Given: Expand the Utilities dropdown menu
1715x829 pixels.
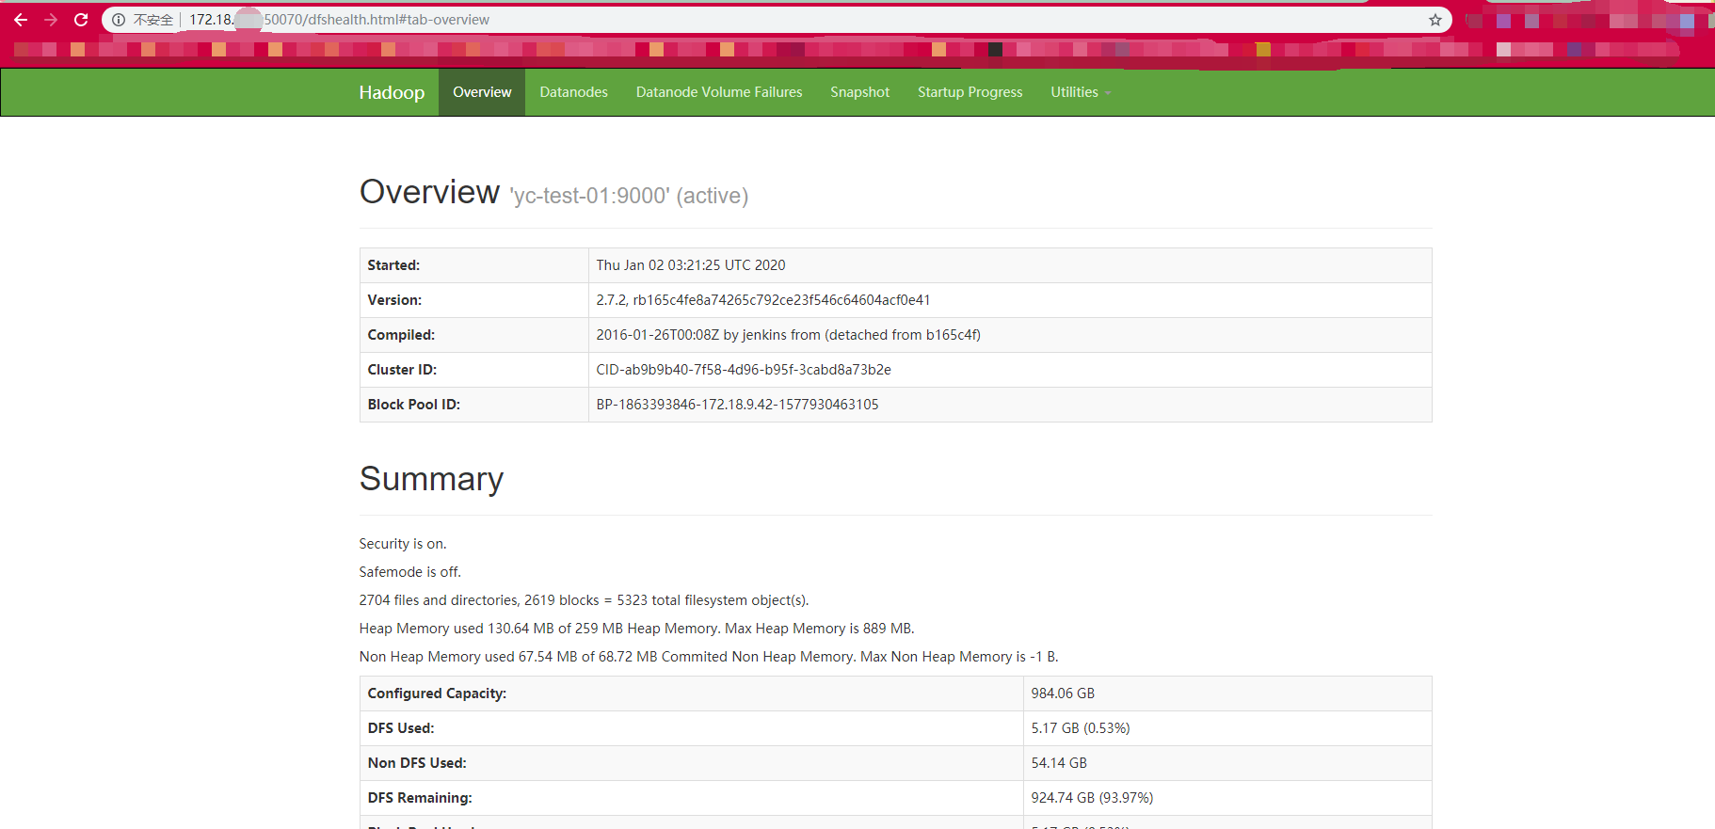Looking at the screenshot, I should tap(1081, 92).
